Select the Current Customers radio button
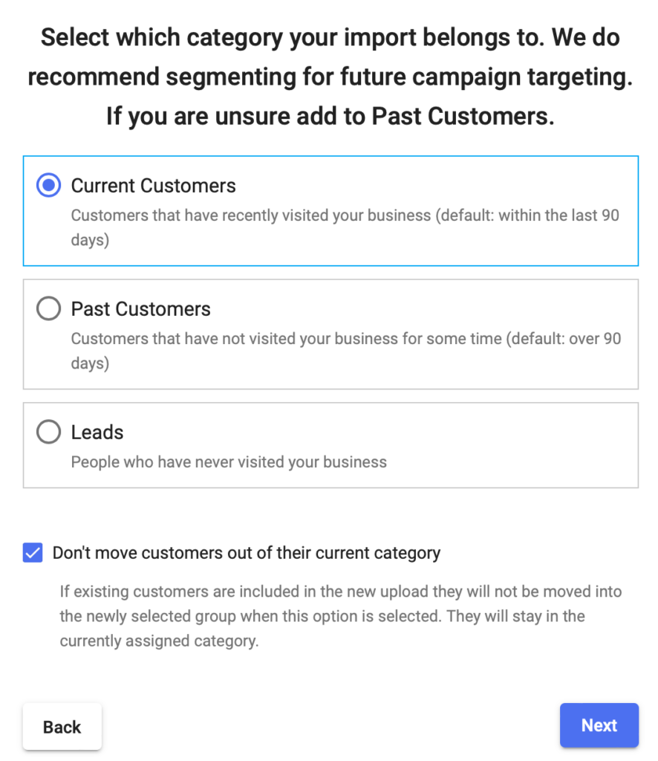Viewport: 658px width, 761px height. coord(48,186)
